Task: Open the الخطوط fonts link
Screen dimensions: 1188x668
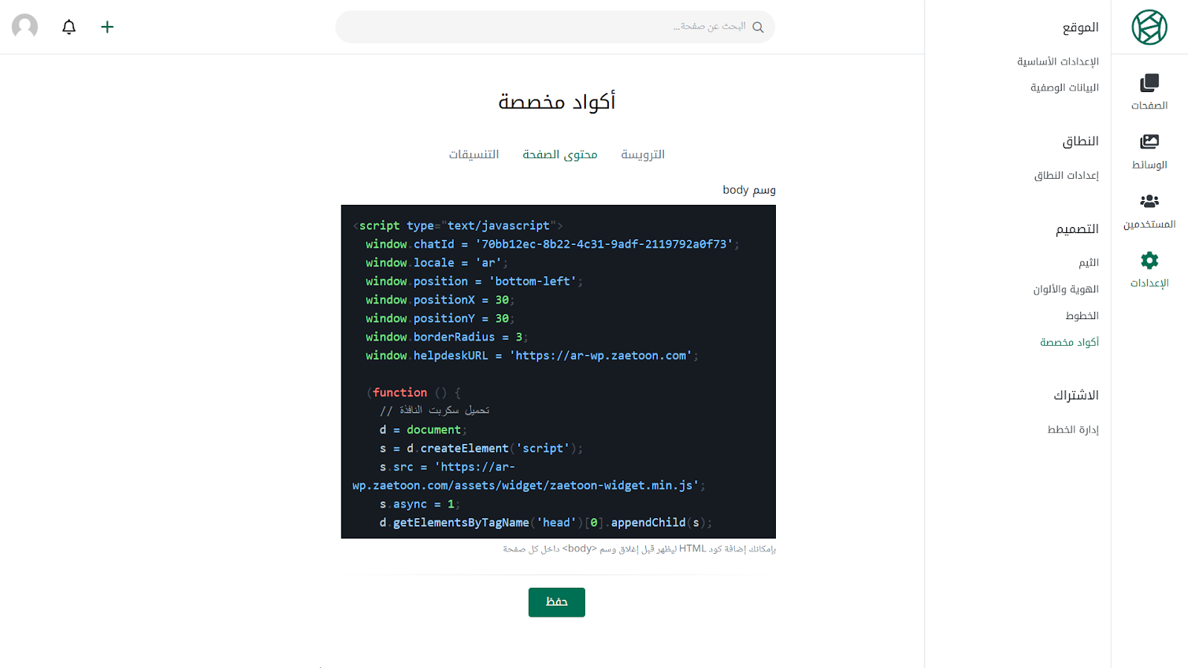Action: [1082, 316]
